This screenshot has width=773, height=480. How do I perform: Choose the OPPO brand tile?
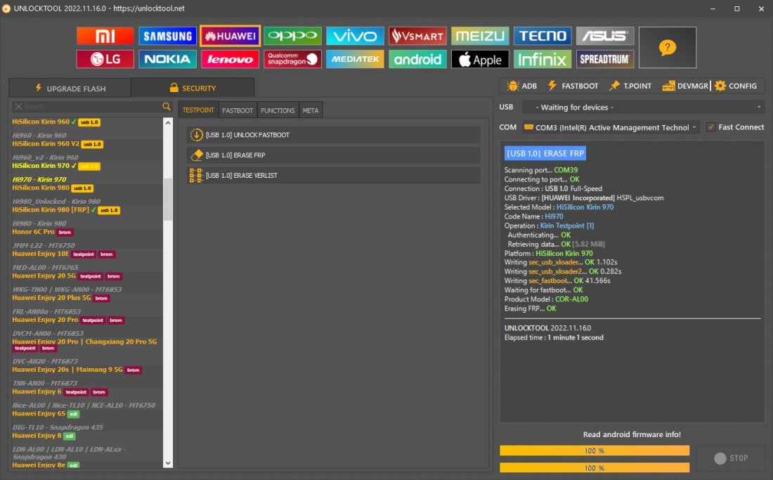[x=292, y=36]
